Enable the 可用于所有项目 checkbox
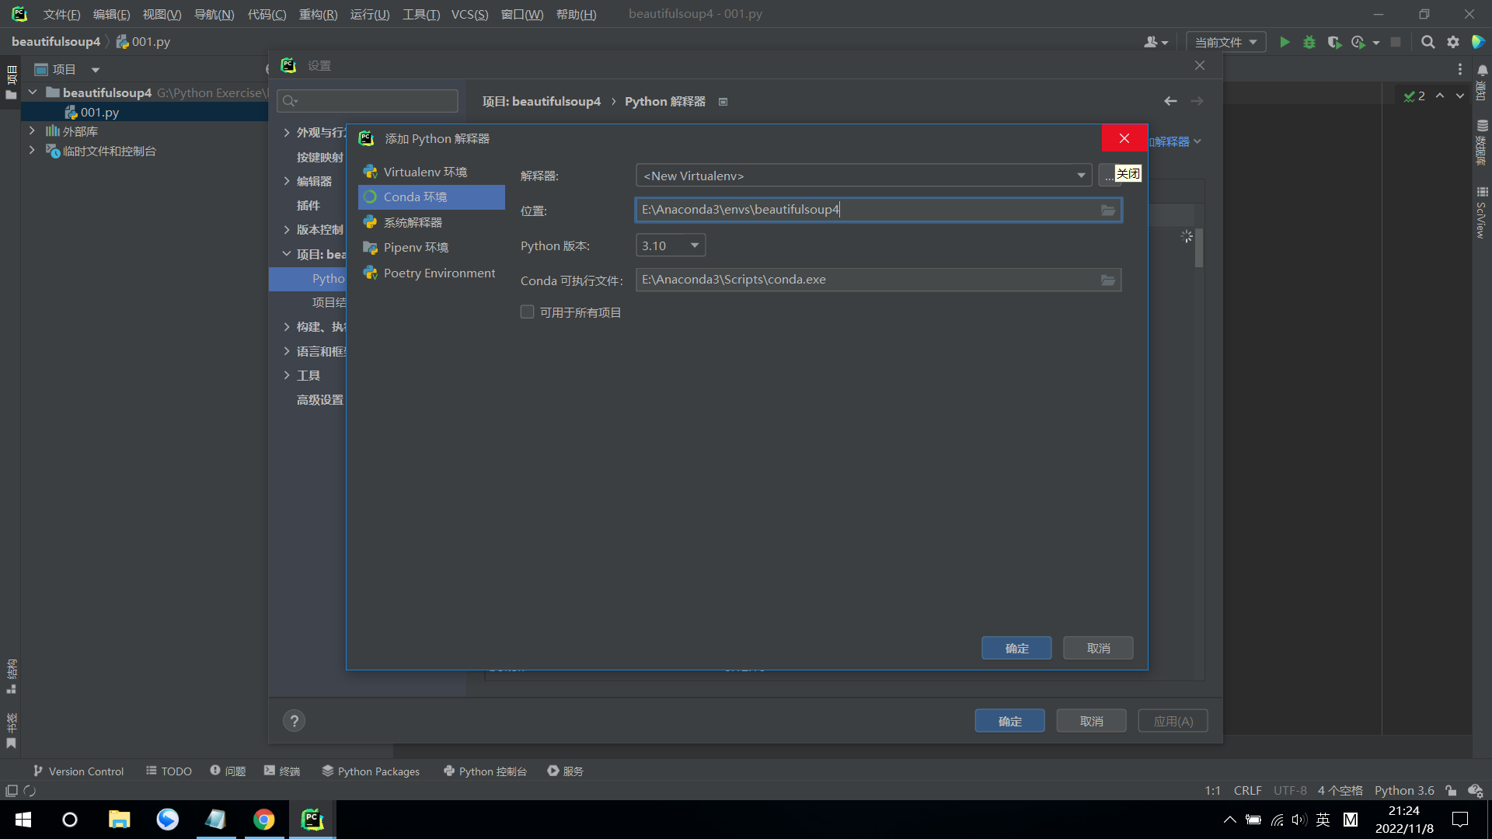1492x839 pixels. [527, 312]
